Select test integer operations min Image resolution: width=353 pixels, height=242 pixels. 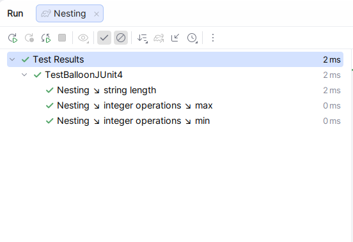pyautogui.click(x=175, y=121)
